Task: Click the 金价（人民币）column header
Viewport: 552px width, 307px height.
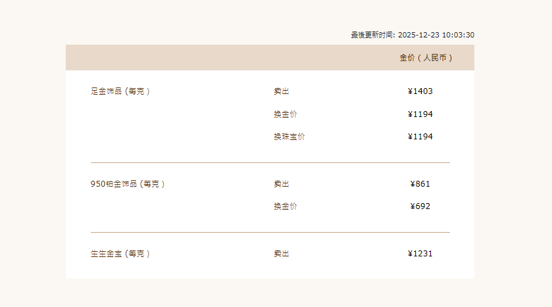Action: click(426, 58)
